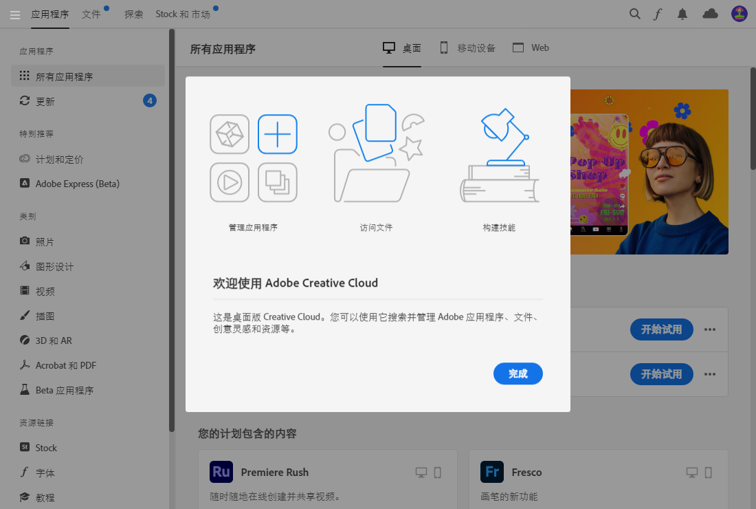Click the upper 开始试用 button

tap(661, 329)
